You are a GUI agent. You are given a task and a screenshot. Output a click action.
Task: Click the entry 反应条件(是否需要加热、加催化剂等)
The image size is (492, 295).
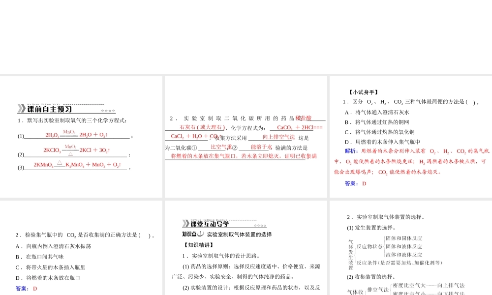(400, 263)
